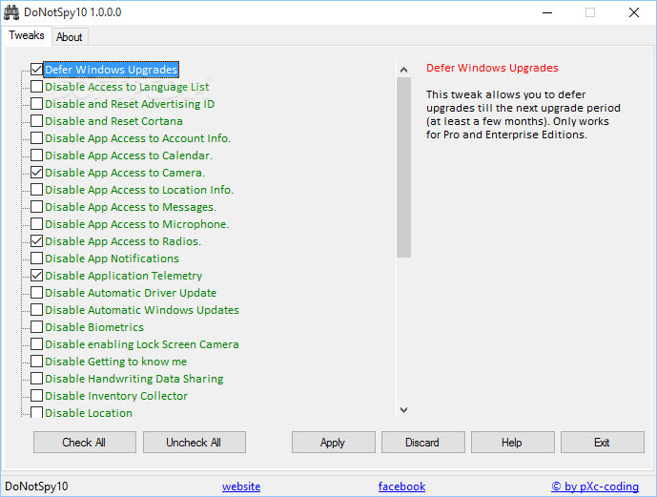
Task: Switch to the About tab
Action: 70,37
